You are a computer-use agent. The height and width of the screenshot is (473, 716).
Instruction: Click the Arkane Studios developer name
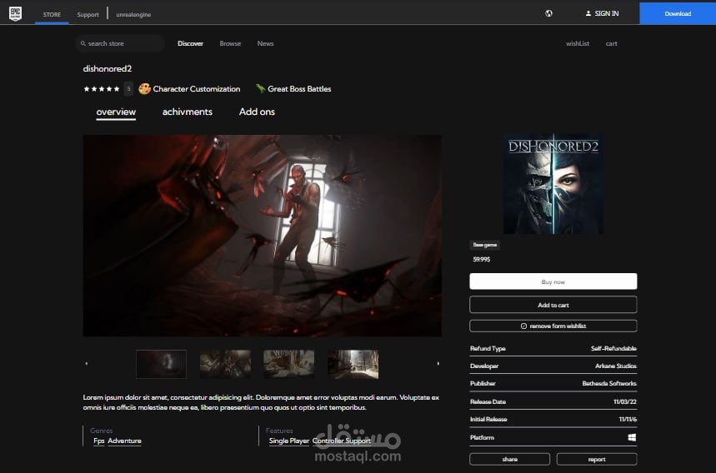615,366
